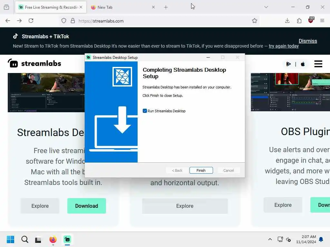This screenshot has height=247, width=330.
Task: Click Finish in the setup dialog
Action: click(x=201, y=170)
